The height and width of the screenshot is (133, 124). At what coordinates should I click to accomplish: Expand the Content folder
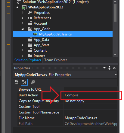coord(22,50)
